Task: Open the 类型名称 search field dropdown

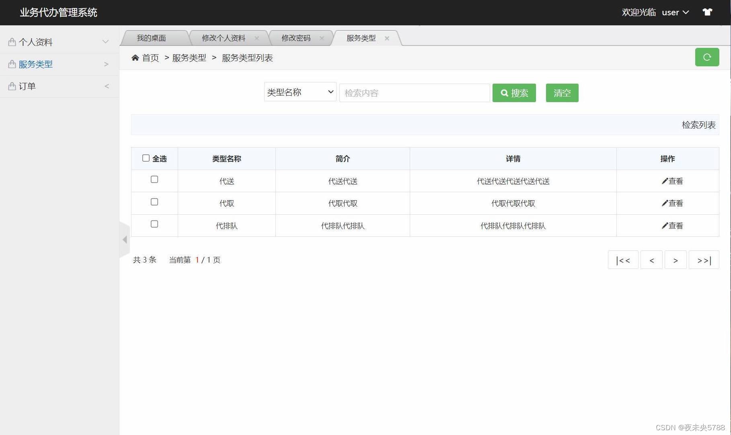Action: click(x=300, y=92)
